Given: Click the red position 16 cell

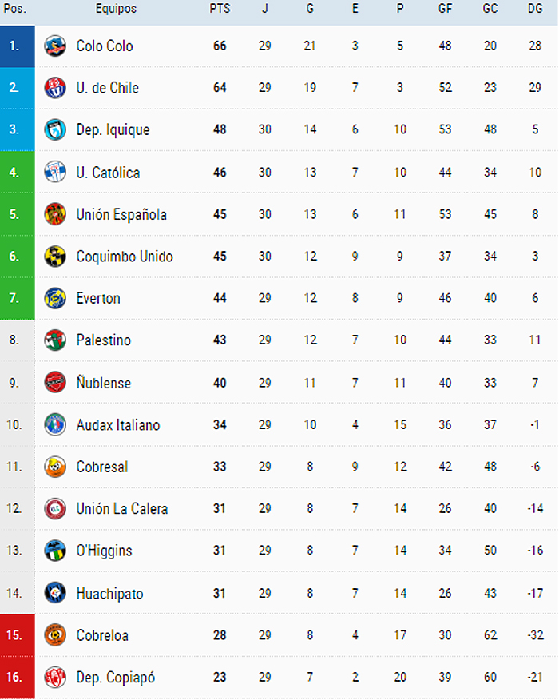Looking at the screenshot, I should point(18,677).
